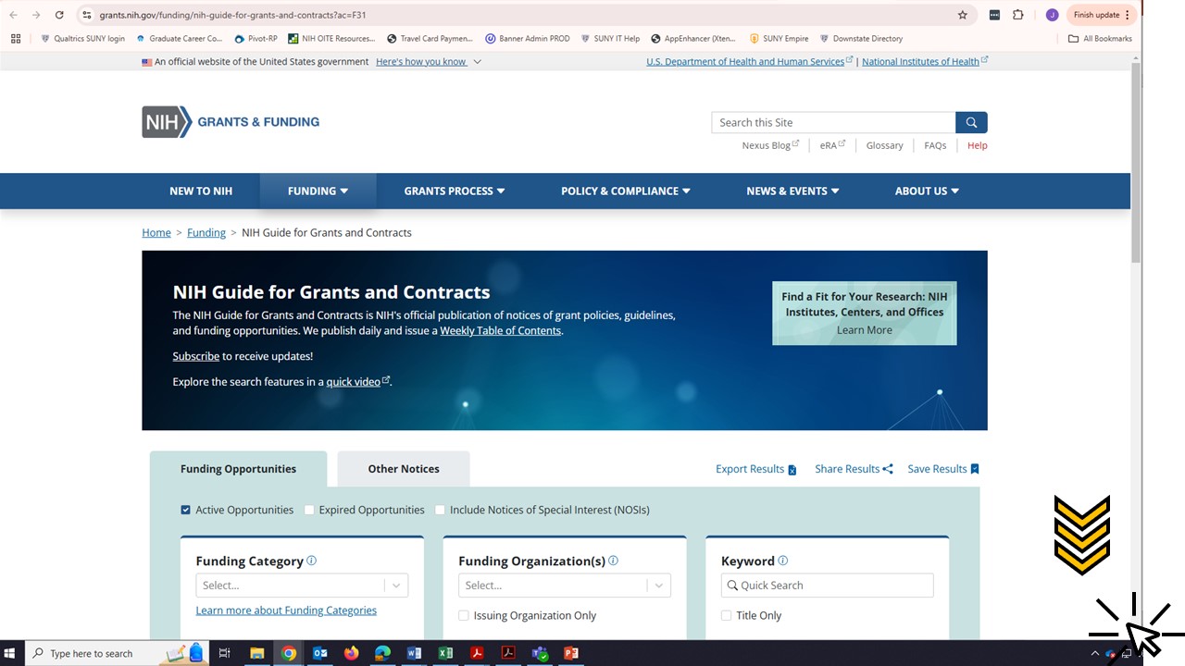This screenshot has width=1185, height=666.
Task: Open Find a Fit for Your Research box
Action: (x=865, y=314)
